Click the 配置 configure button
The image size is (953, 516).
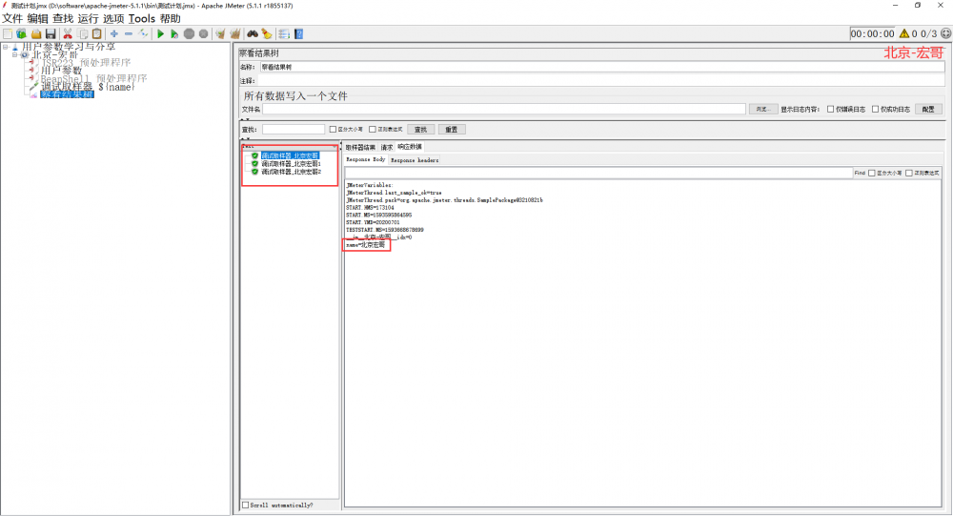[928, 109]
